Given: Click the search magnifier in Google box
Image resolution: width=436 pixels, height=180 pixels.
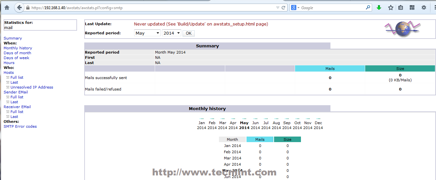Looking at the screenshot, I should (368, 8).
